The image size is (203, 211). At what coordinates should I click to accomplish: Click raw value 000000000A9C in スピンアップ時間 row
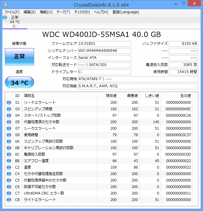pyautogui.click(x=178, y=109)
